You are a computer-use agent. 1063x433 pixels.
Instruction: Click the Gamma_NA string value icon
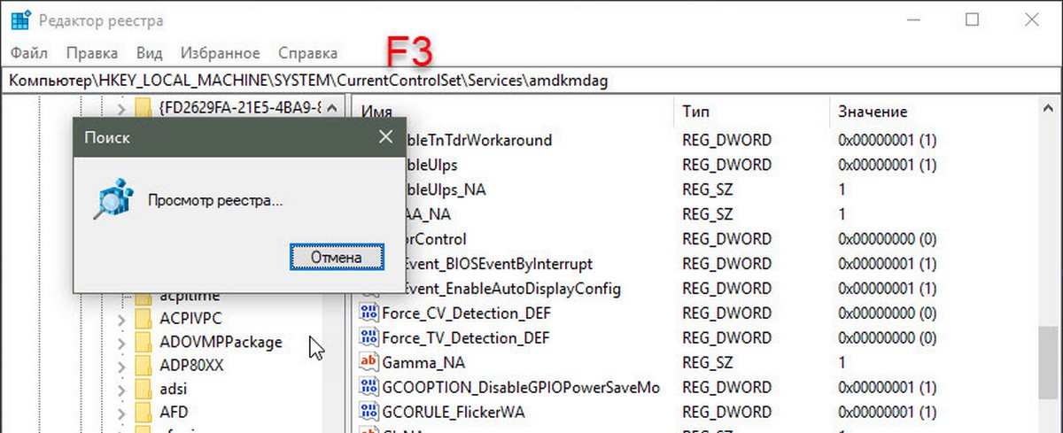(x=369, y=363)
